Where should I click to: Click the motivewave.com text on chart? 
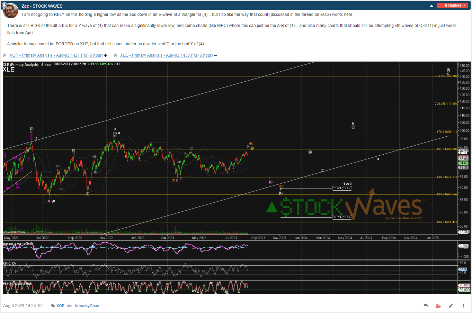pos(14,232)
